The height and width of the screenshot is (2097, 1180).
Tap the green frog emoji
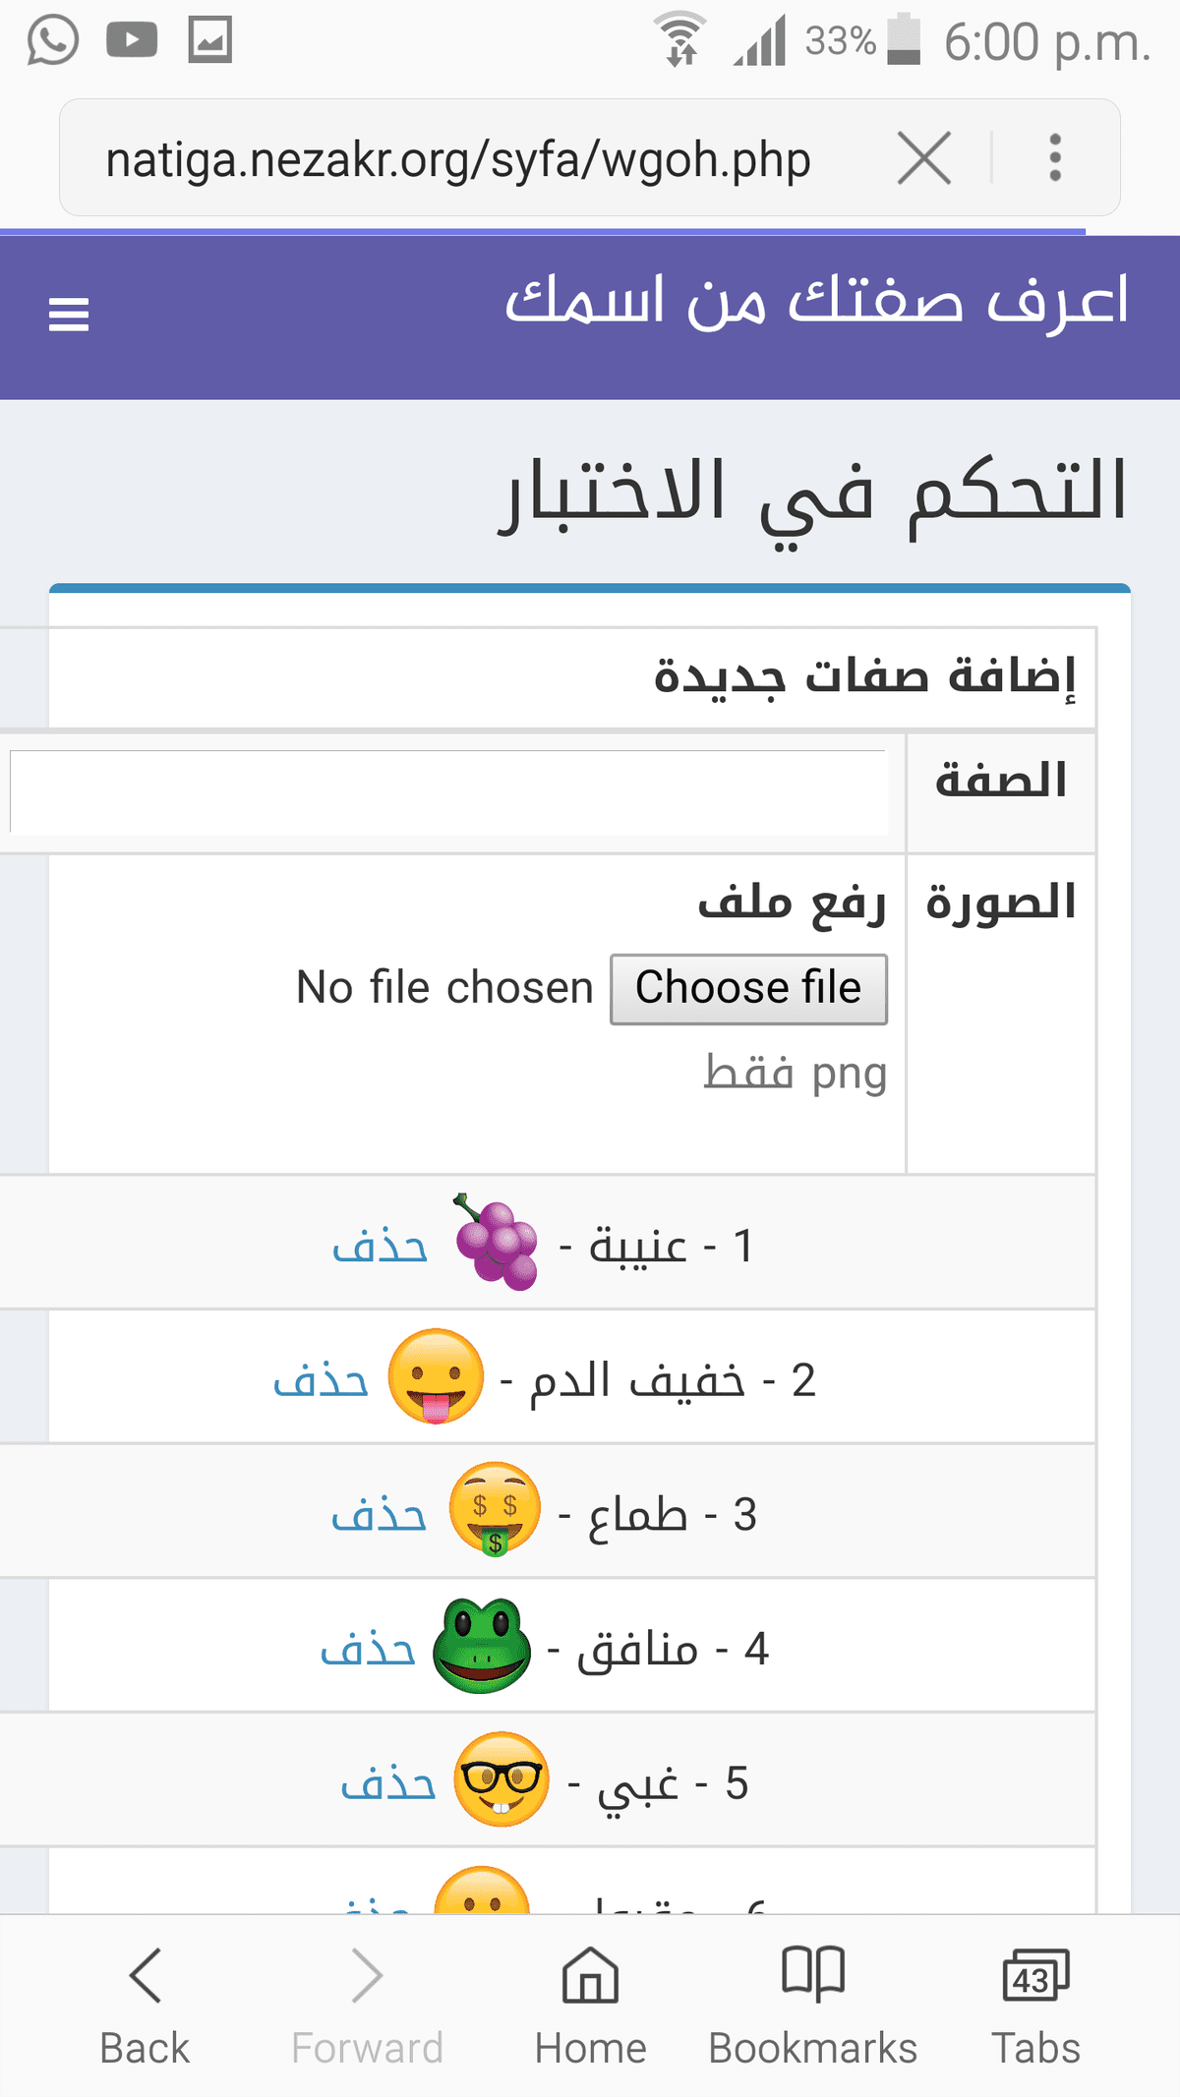click(x=482, y=1646)
